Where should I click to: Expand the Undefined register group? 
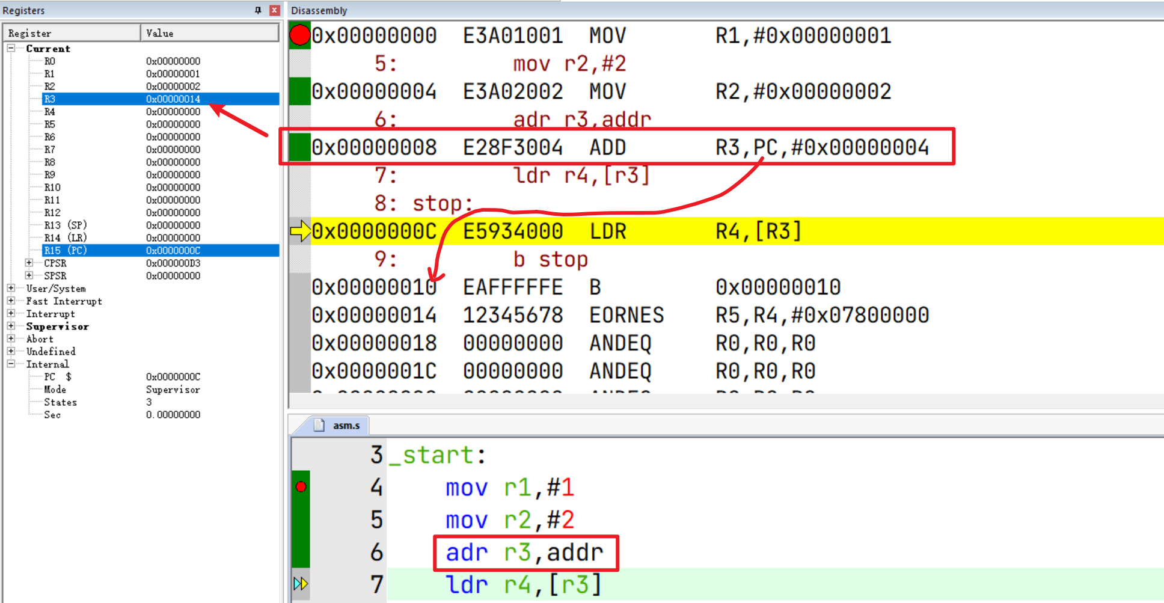11,351
